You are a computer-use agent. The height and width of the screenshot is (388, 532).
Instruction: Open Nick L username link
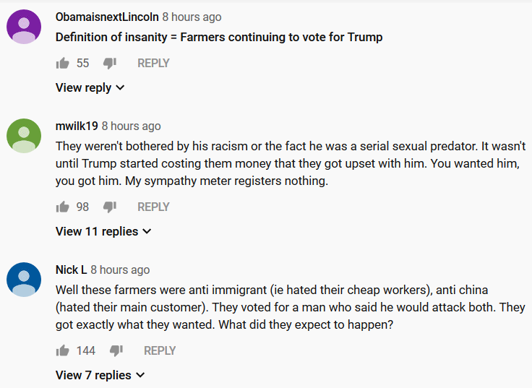(x=71, y=270)
